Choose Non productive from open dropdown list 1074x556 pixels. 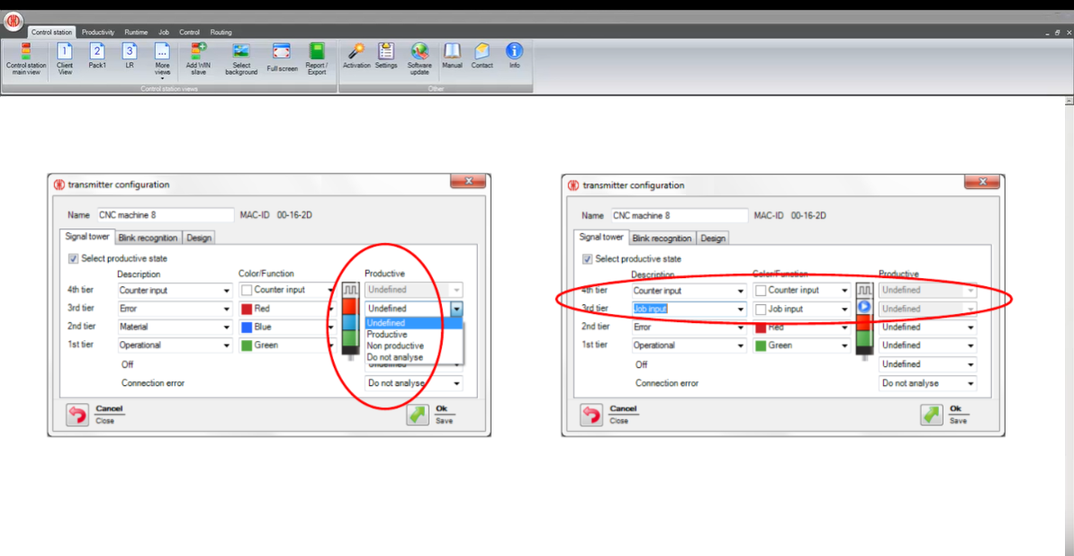[x=395, y=345]
